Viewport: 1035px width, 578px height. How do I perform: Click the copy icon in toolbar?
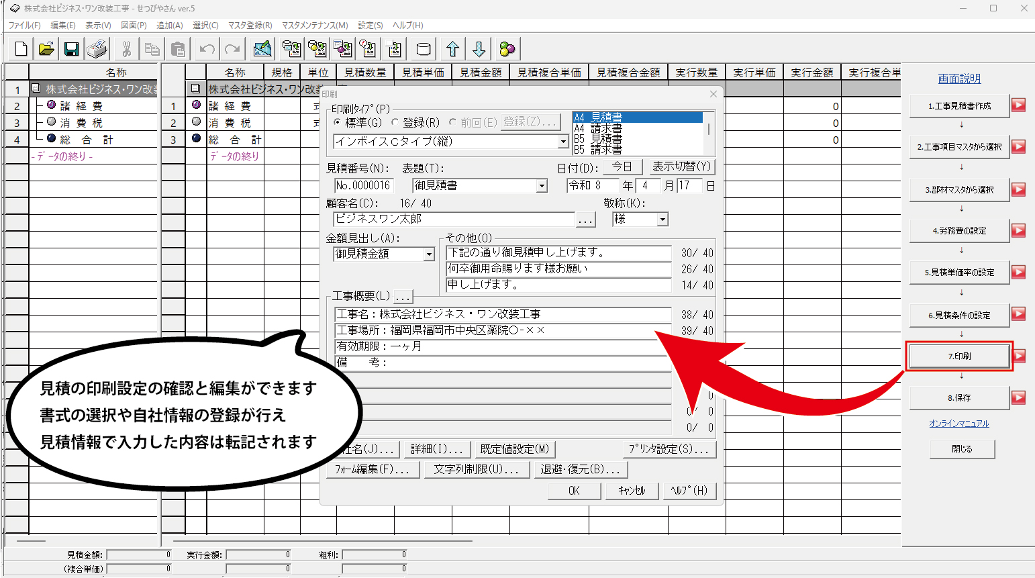tap(152, 49)
